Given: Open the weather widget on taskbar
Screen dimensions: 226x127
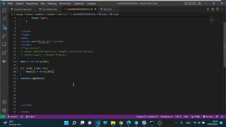Looking at the screenshot, I should (x=12, y=123).
